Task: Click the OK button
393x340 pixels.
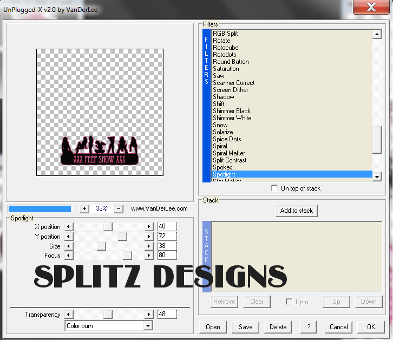Action: click(371, 327)
